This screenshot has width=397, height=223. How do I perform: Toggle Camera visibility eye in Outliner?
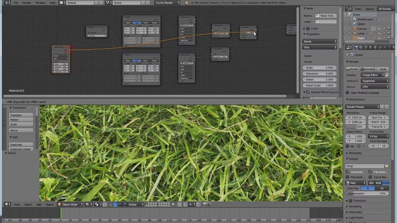379,29
